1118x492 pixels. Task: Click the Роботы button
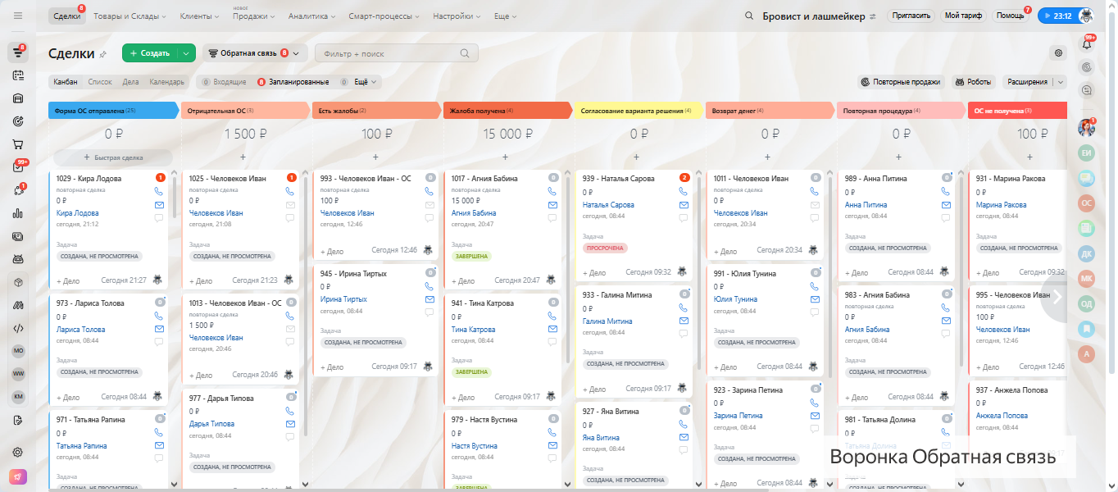coord(973,82)
